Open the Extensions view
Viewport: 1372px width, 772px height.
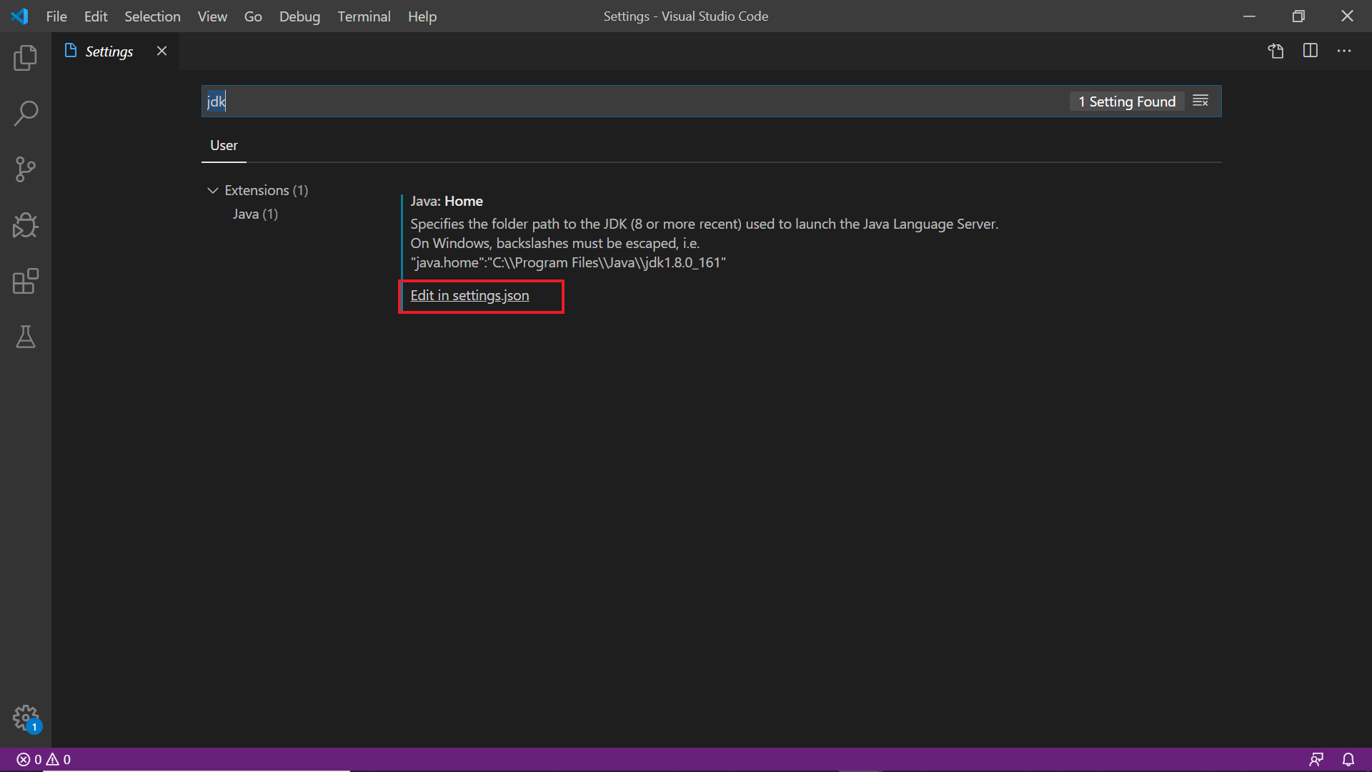point(26,281)
